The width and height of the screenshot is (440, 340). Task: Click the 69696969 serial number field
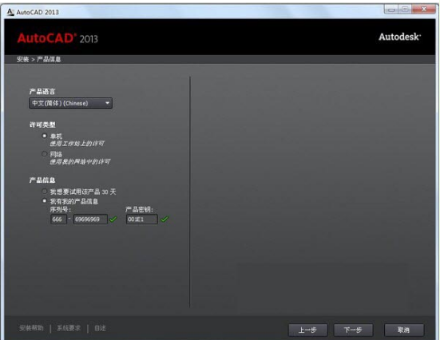[x=90, y=219]
